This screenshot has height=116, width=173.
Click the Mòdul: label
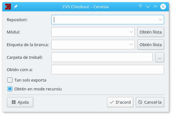13,32
